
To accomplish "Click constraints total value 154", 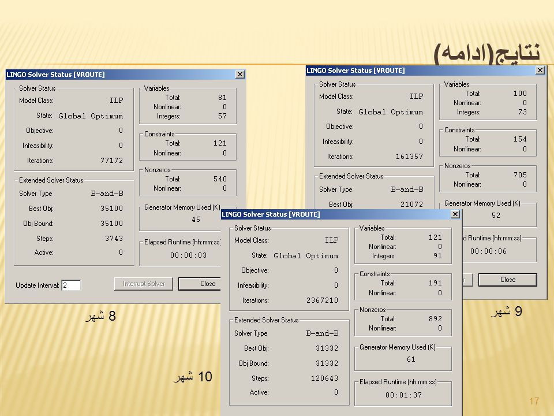I will [520, 139].
